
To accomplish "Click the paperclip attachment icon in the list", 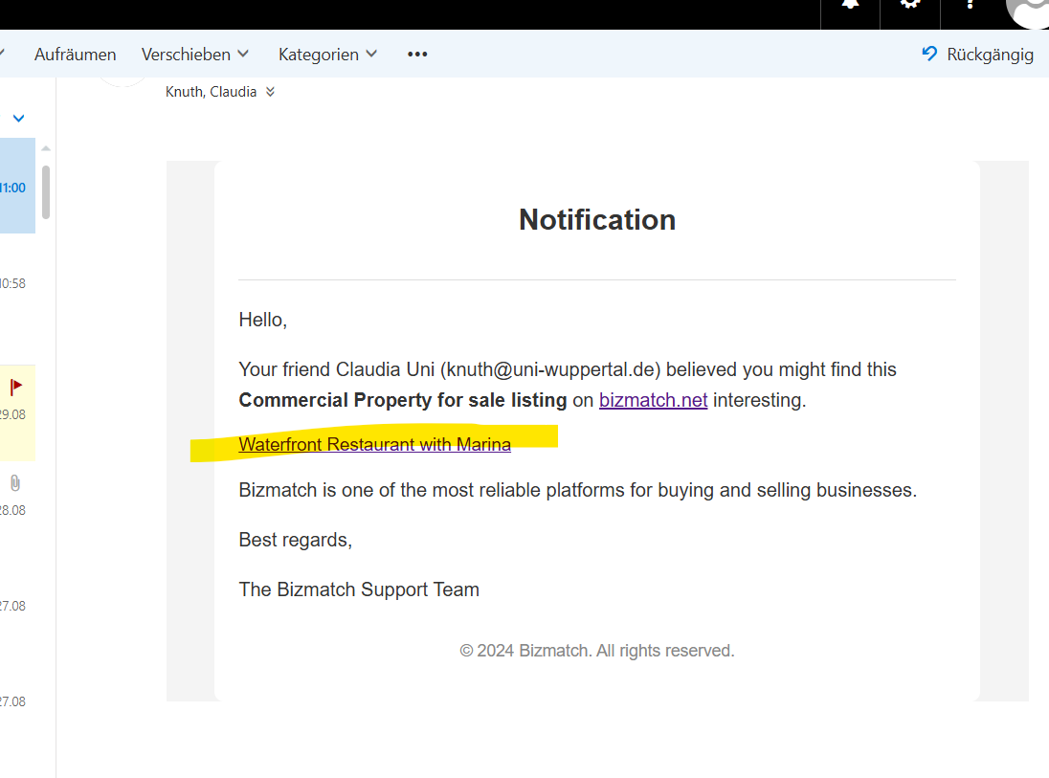I will click(x=16, y=482).
